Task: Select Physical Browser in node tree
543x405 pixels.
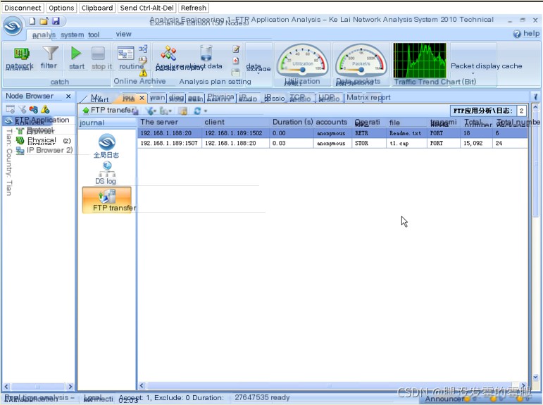Action: pyautogui.click(x=41, y=141)
